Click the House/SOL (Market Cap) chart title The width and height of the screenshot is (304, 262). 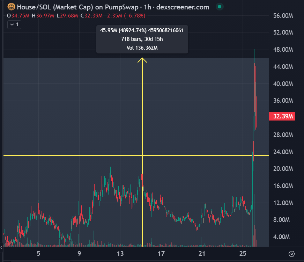[x=113, y=7]
